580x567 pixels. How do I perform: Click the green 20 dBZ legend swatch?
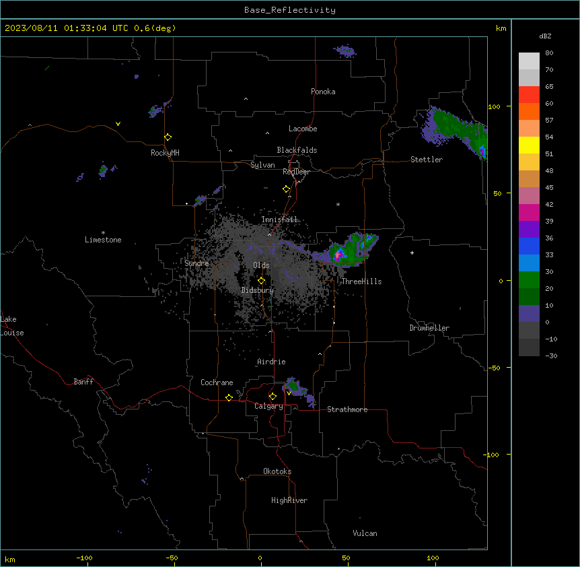coord(529,280)
